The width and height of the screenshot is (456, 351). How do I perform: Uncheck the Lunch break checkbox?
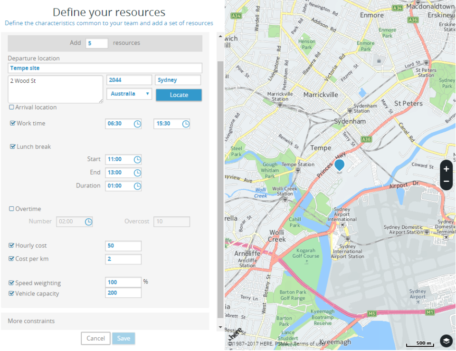click(13, 146)
